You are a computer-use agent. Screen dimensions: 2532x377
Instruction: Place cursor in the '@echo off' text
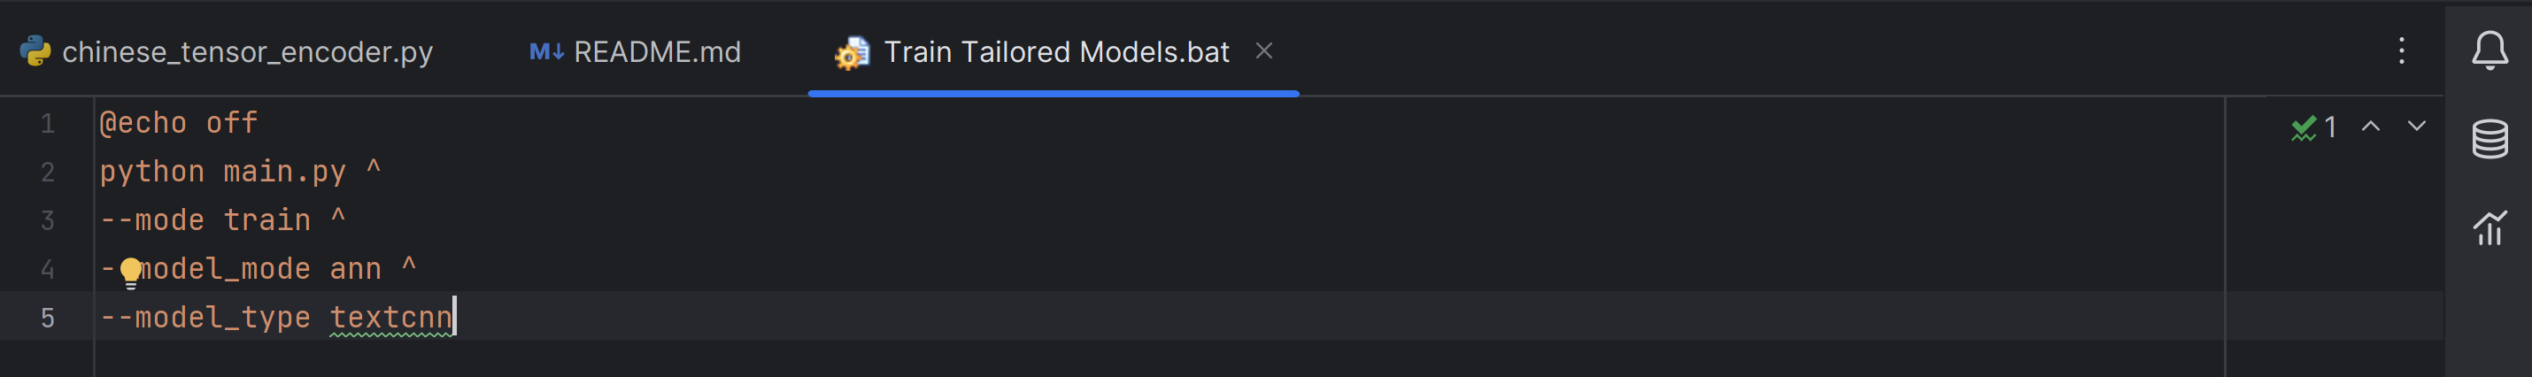tap(178, 124)
